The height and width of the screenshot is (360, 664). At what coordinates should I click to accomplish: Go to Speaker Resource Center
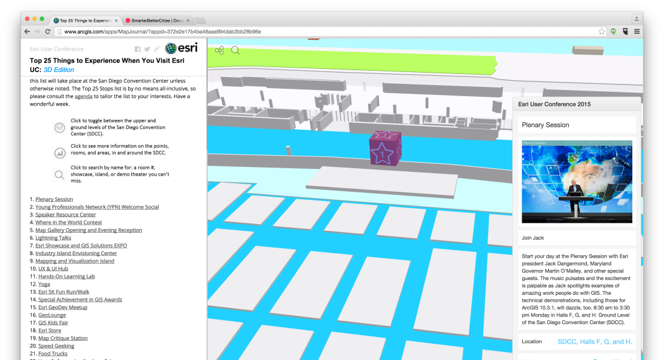point(66,215)
